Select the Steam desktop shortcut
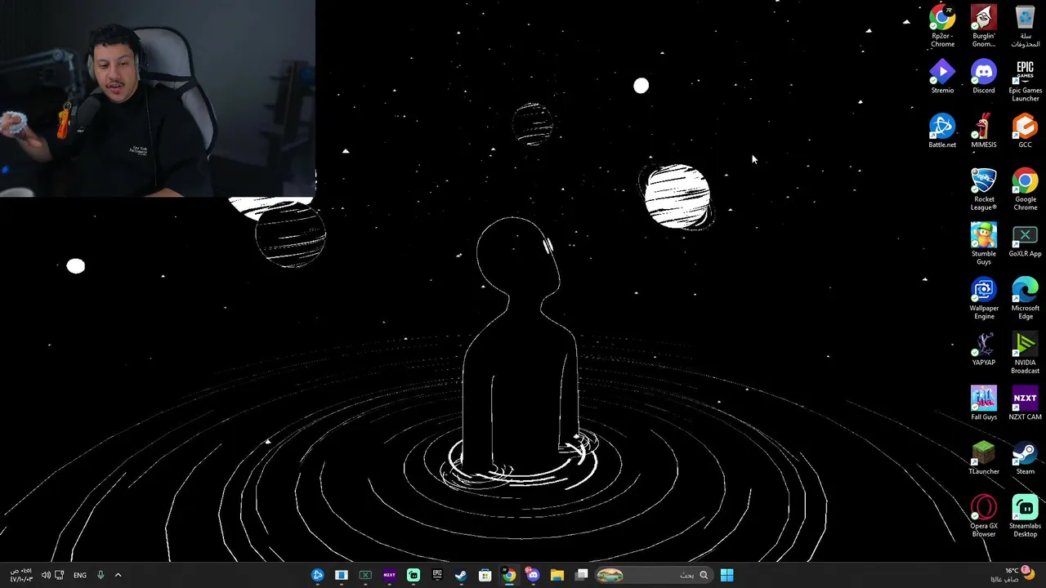The image size is (1046, 588). [x=1025, y=457]
